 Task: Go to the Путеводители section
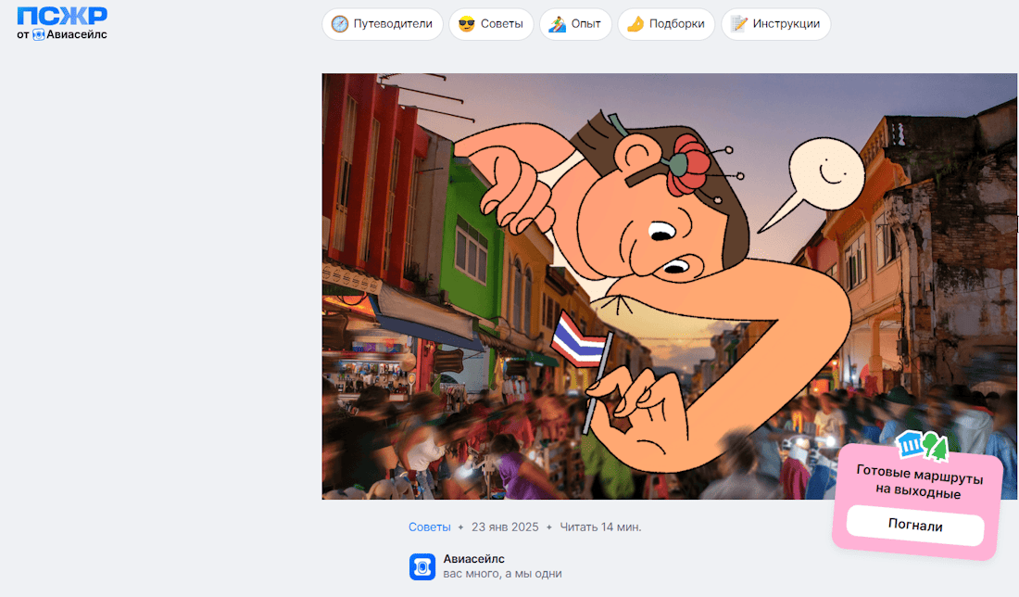click(383, 24)
